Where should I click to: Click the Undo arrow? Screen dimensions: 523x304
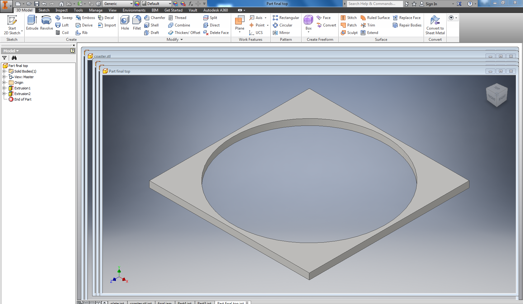[x=44, y=4]
